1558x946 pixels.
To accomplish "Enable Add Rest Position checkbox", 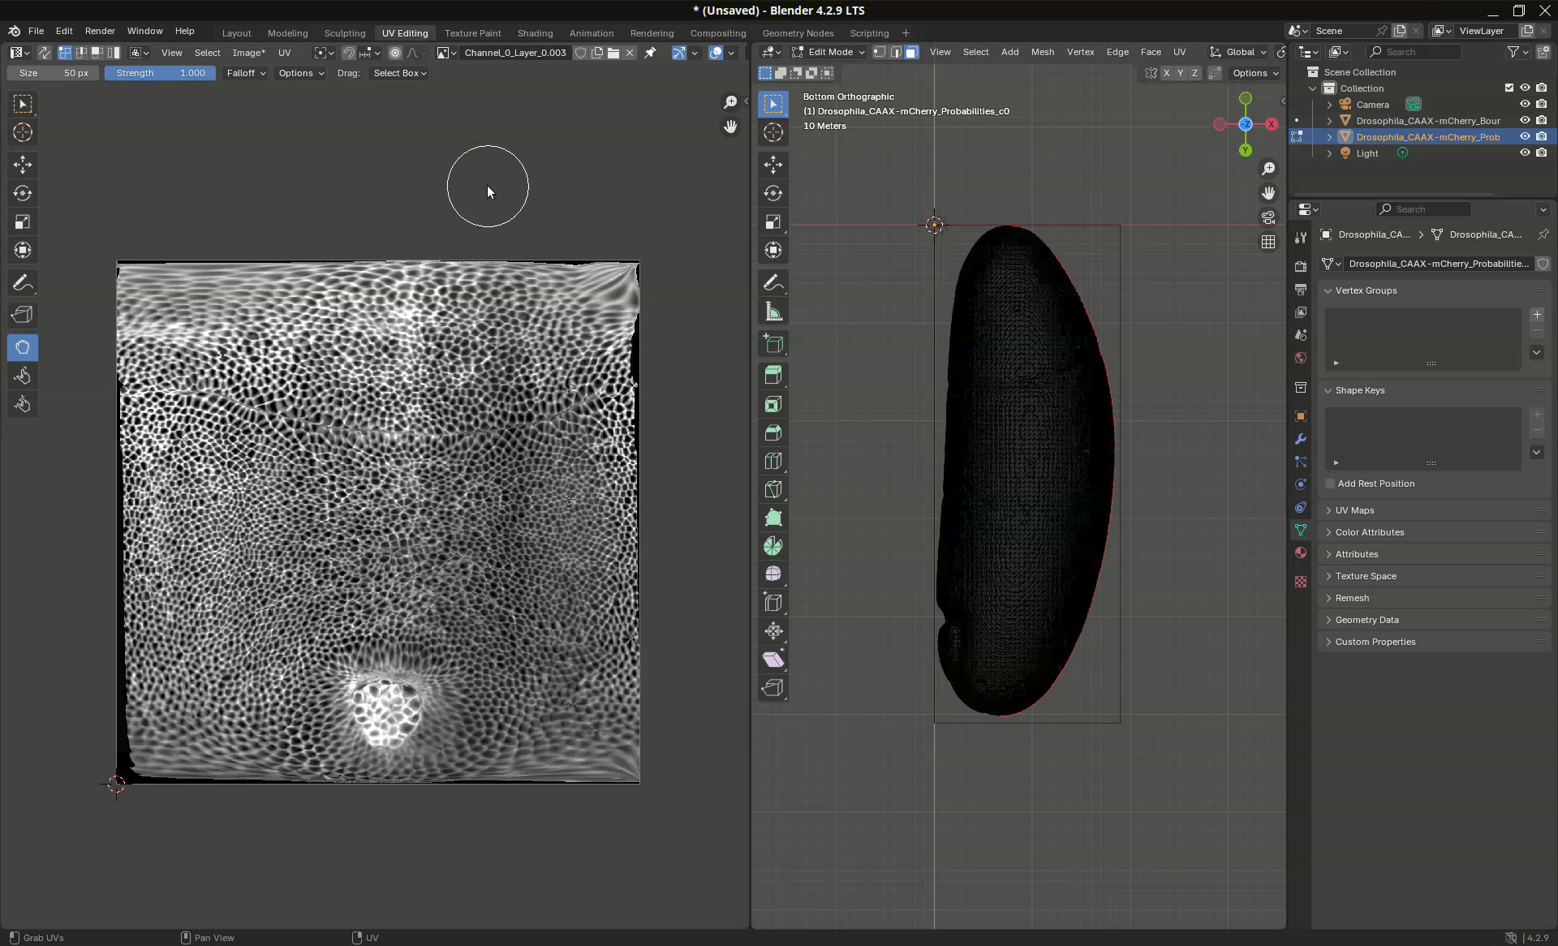I will coord(1330,484).
